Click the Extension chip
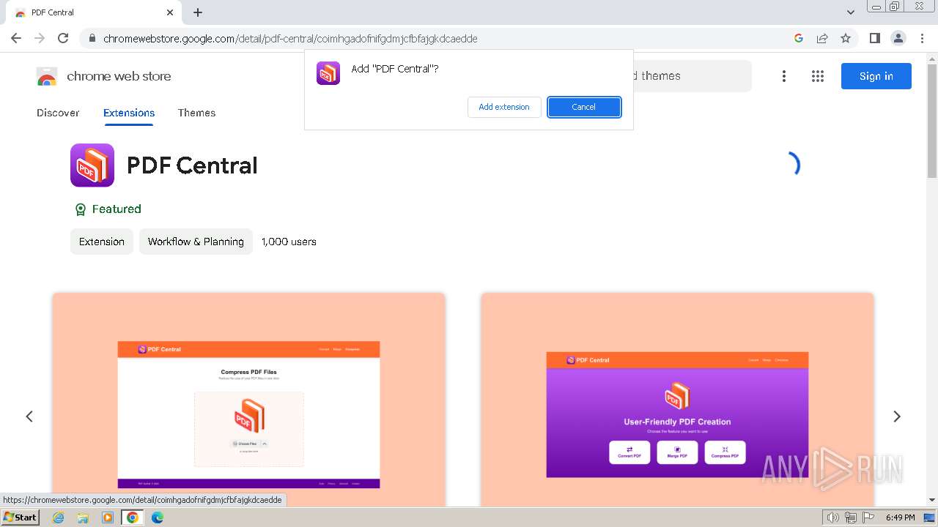 point(102,242)
